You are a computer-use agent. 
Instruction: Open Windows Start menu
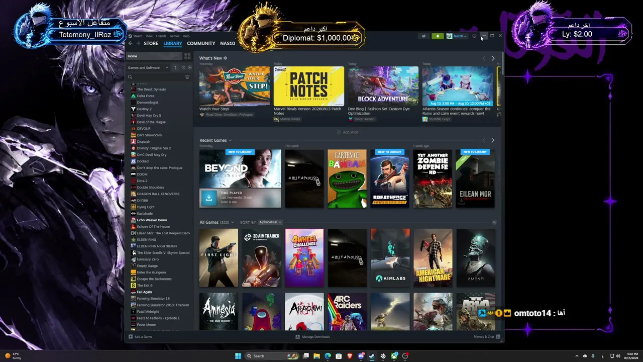(x=238, y=356)
